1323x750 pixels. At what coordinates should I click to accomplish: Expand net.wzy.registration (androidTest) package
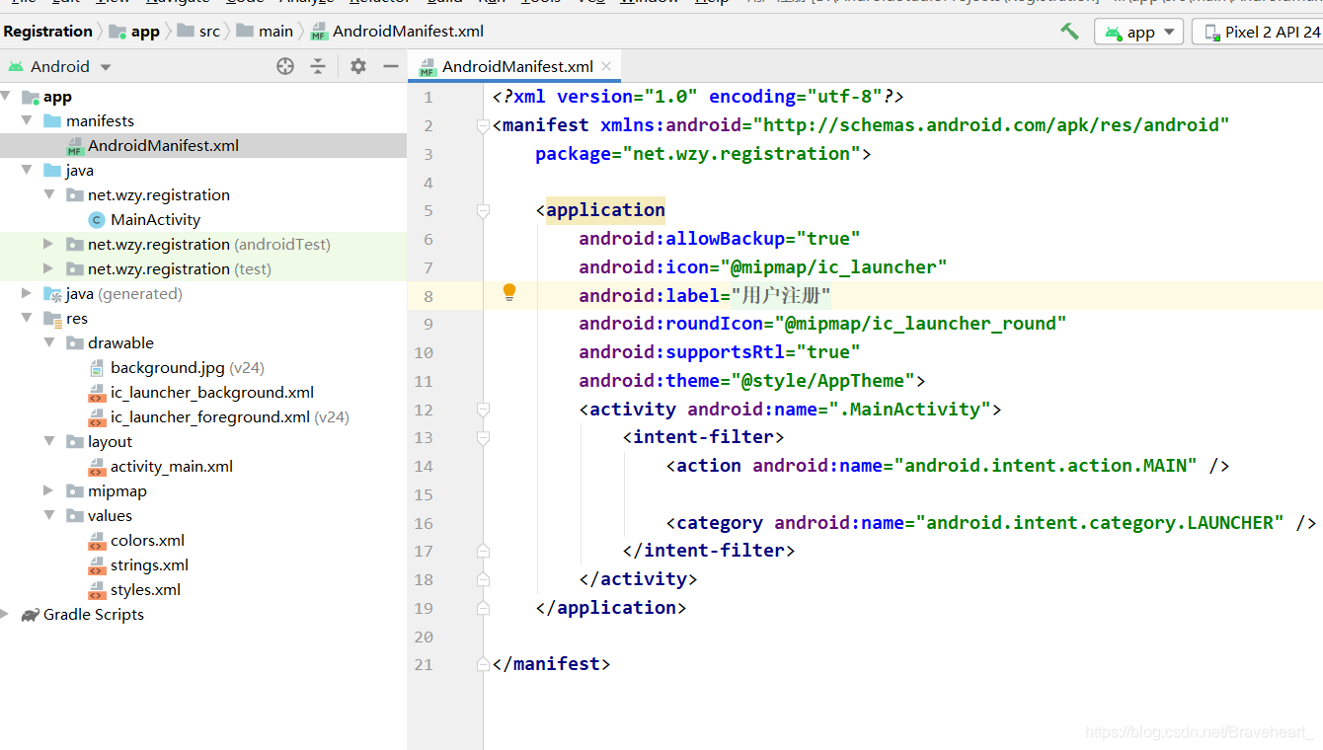[x=49, y=245]
